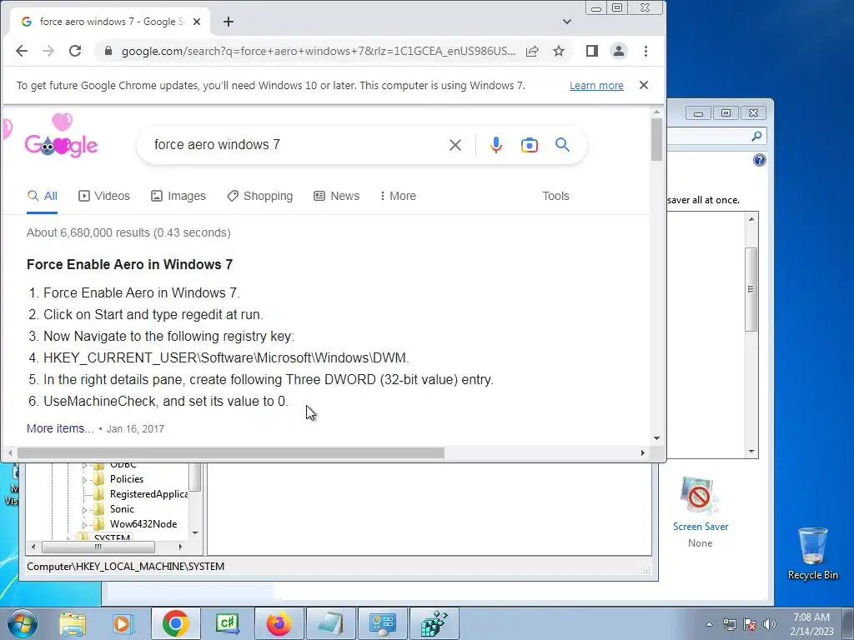Viewport: 854px width, 640px height.
Task: Click scroll-down arrow of Chrome page
Action: (x=656, y=438)
